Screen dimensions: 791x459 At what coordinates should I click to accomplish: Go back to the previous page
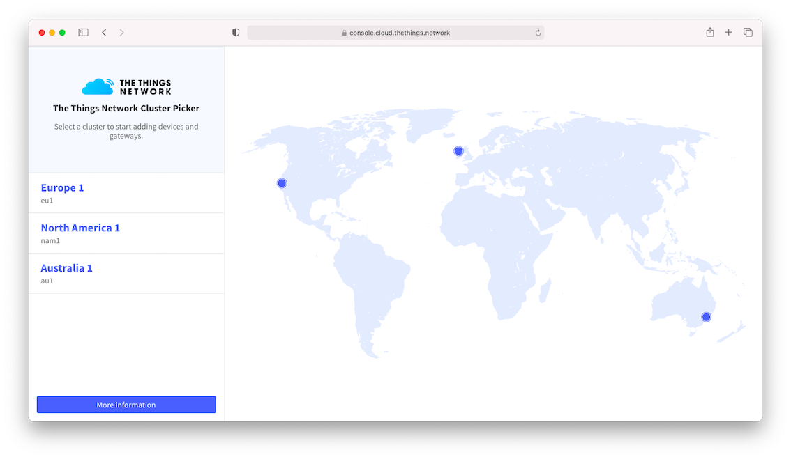coord(104,33)
